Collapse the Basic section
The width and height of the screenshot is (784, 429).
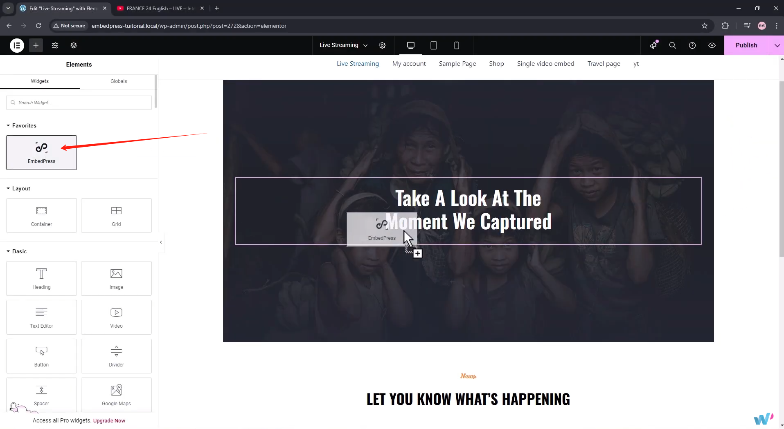[17, 251]
